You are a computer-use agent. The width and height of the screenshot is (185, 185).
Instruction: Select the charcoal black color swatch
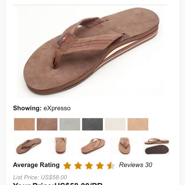pos(93,124)
